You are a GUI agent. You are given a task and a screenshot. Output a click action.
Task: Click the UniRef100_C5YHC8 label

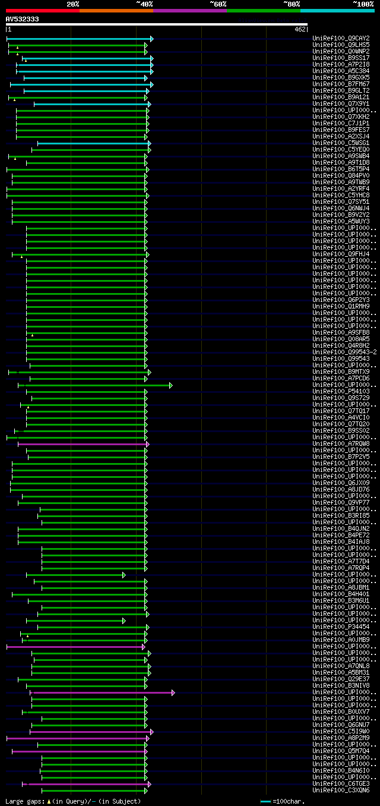[341, 196]
